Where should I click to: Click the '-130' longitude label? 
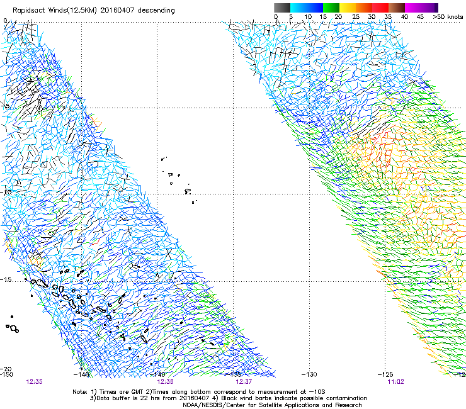(309, 374)
